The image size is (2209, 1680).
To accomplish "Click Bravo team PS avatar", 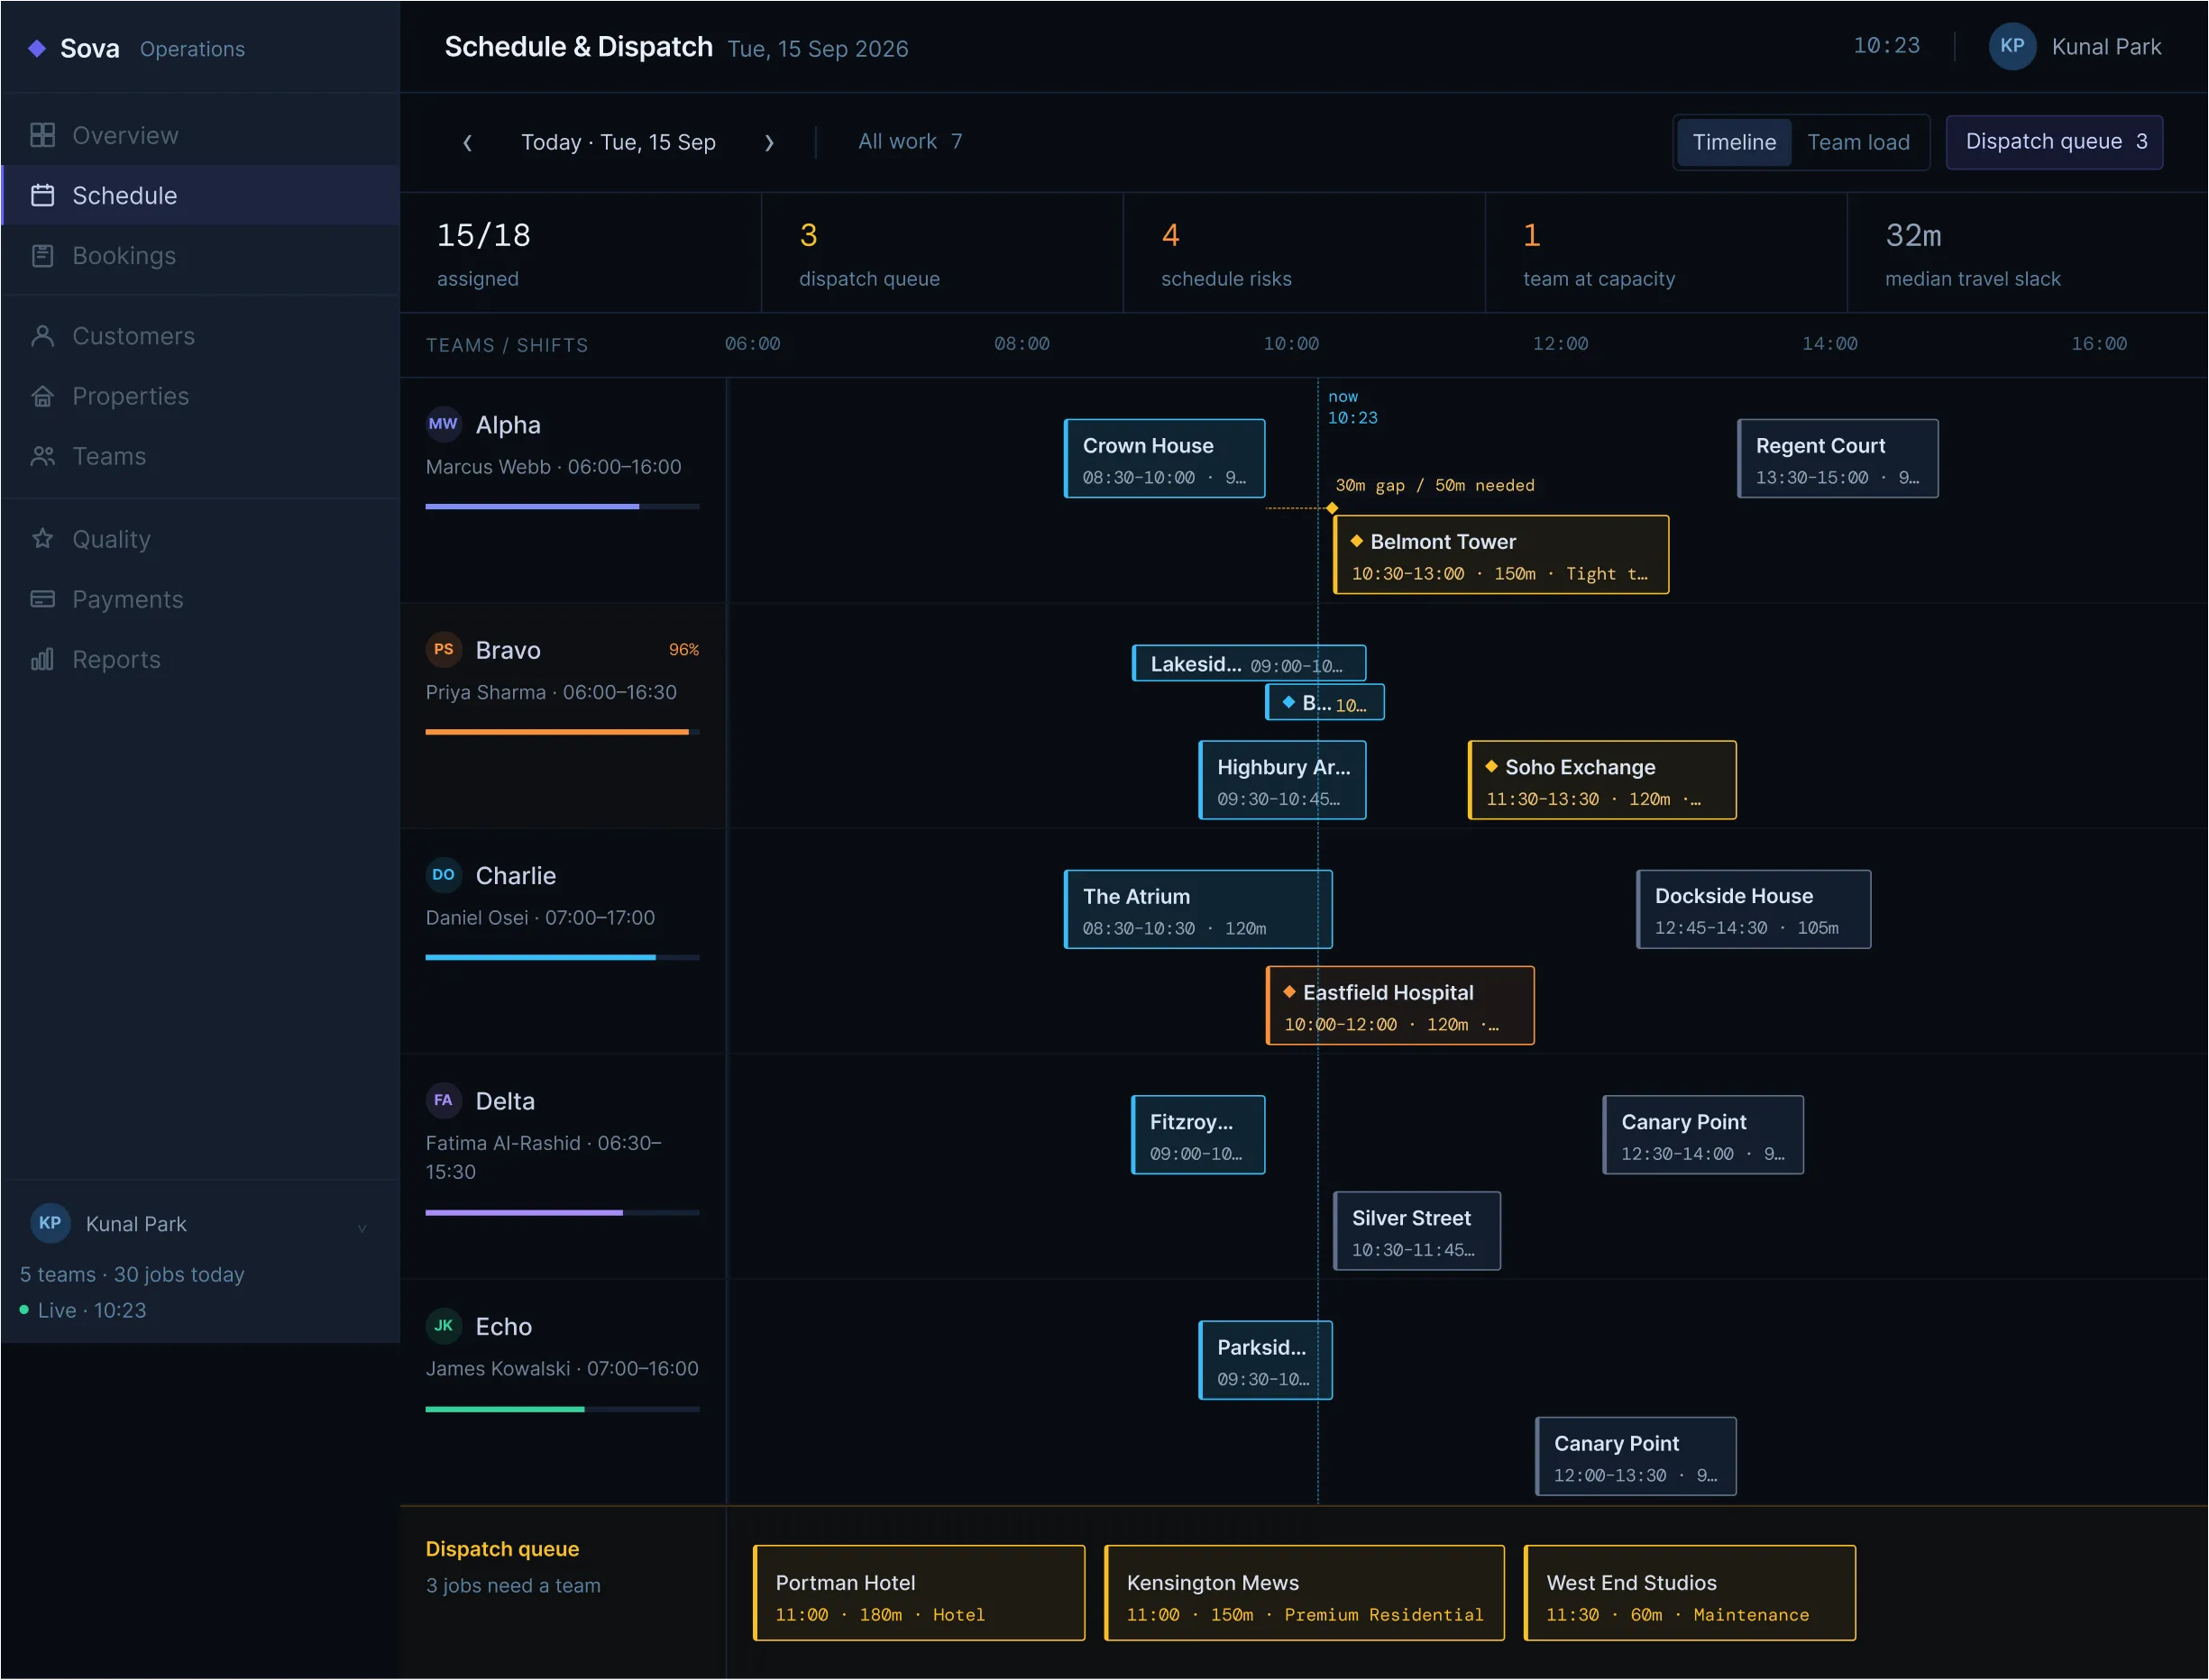I will [x=444, y=649].
